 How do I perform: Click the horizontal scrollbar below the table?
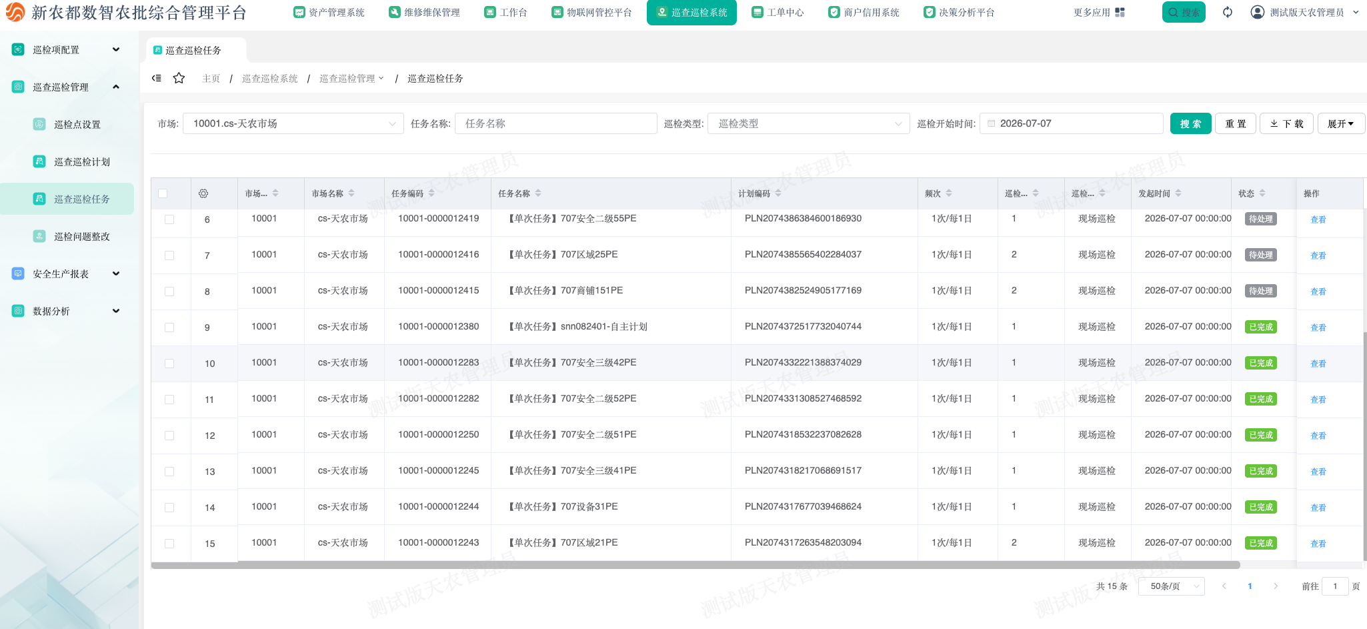point(695,565)
